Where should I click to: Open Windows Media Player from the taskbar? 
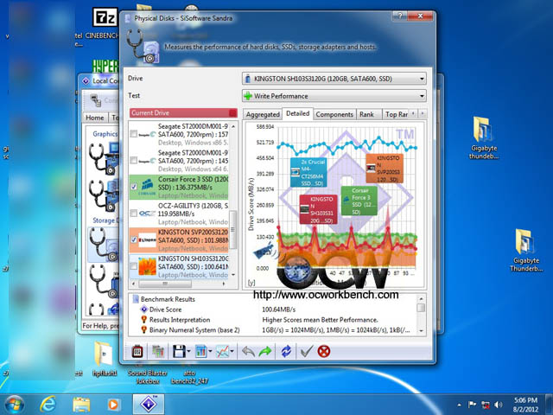[113, 405]
